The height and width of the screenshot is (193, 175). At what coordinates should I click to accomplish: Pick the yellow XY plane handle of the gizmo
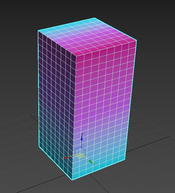coord(80,155)
